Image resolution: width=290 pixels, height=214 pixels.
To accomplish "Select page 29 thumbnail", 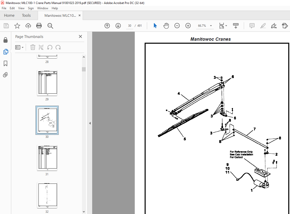I will coord(47,83).
